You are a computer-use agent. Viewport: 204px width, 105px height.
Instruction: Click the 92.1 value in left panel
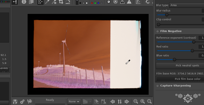click(3, 55)
